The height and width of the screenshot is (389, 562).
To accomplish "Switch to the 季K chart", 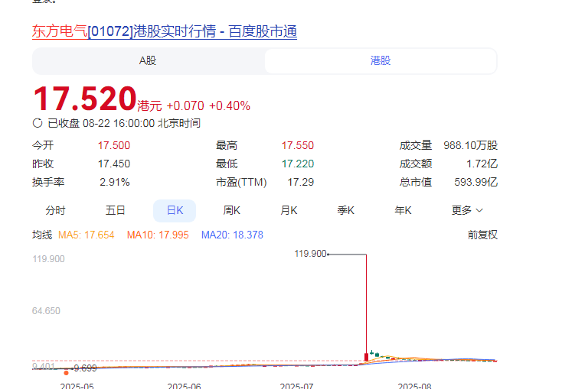I will [x=346, y=210].
